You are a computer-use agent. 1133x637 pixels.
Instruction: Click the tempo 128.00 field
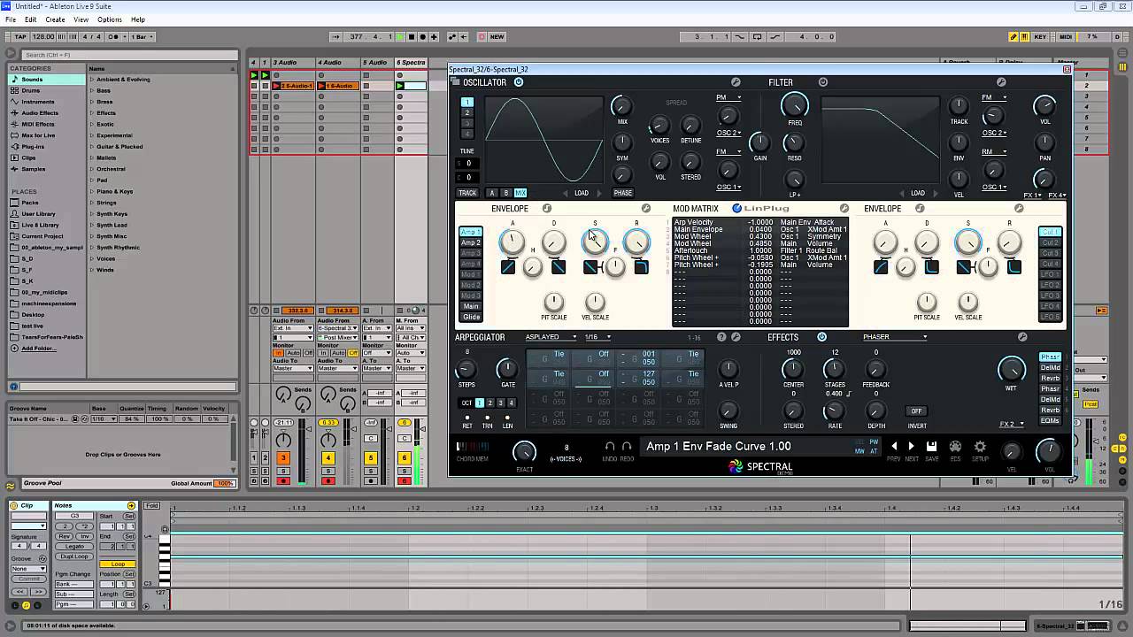point(42,36)
